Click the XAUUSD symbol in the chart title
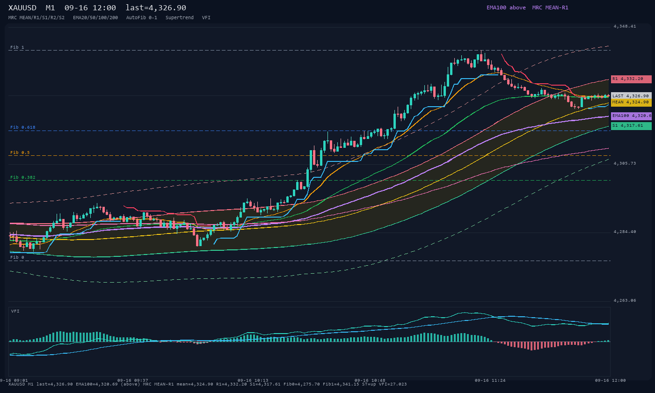 point(22,8)
